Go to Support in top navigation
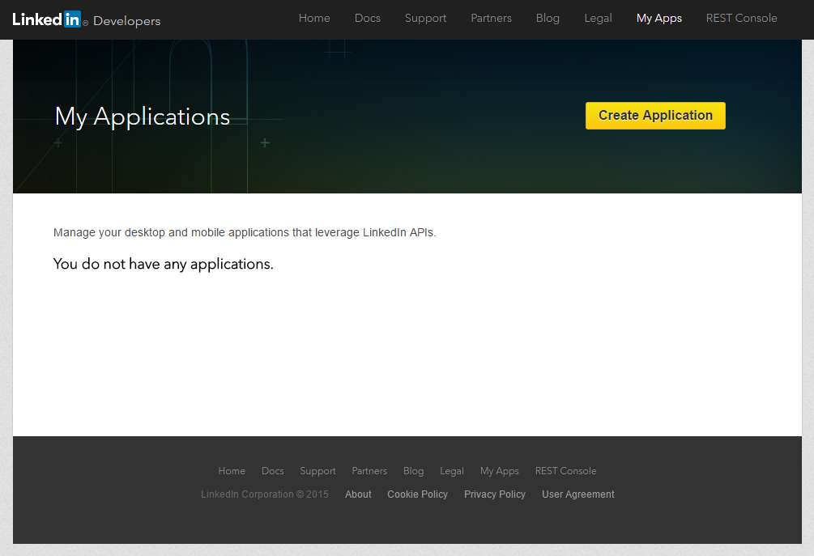This screenshot has width=814, height=556. coord(425,18)
